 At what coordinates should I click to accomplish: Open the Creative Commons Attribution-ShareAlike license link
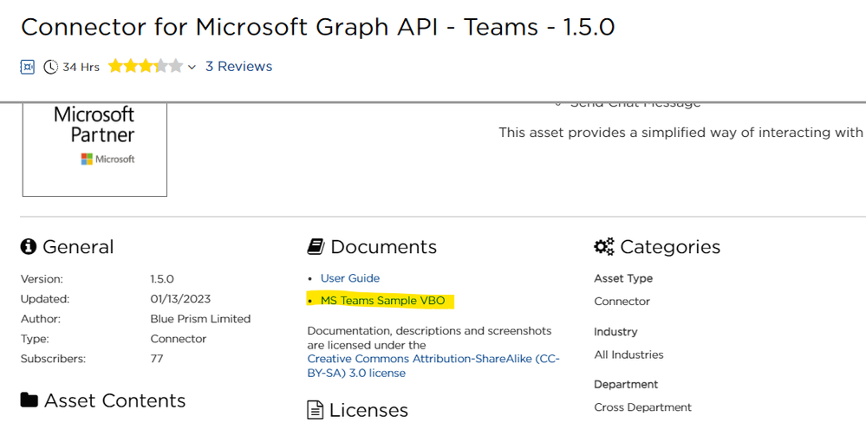click(433, 366)
